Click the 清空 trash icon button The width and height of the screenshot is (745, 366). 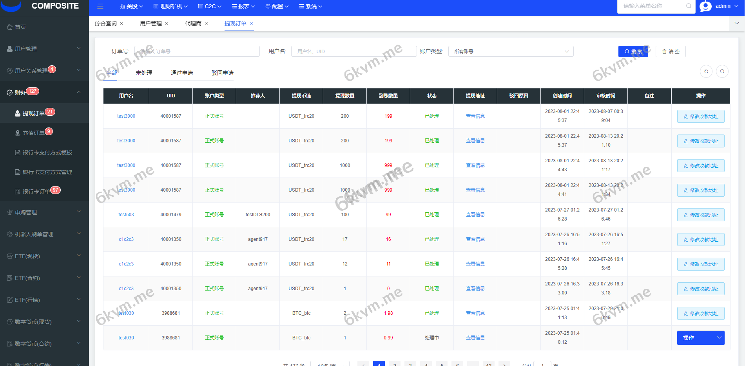671,51
